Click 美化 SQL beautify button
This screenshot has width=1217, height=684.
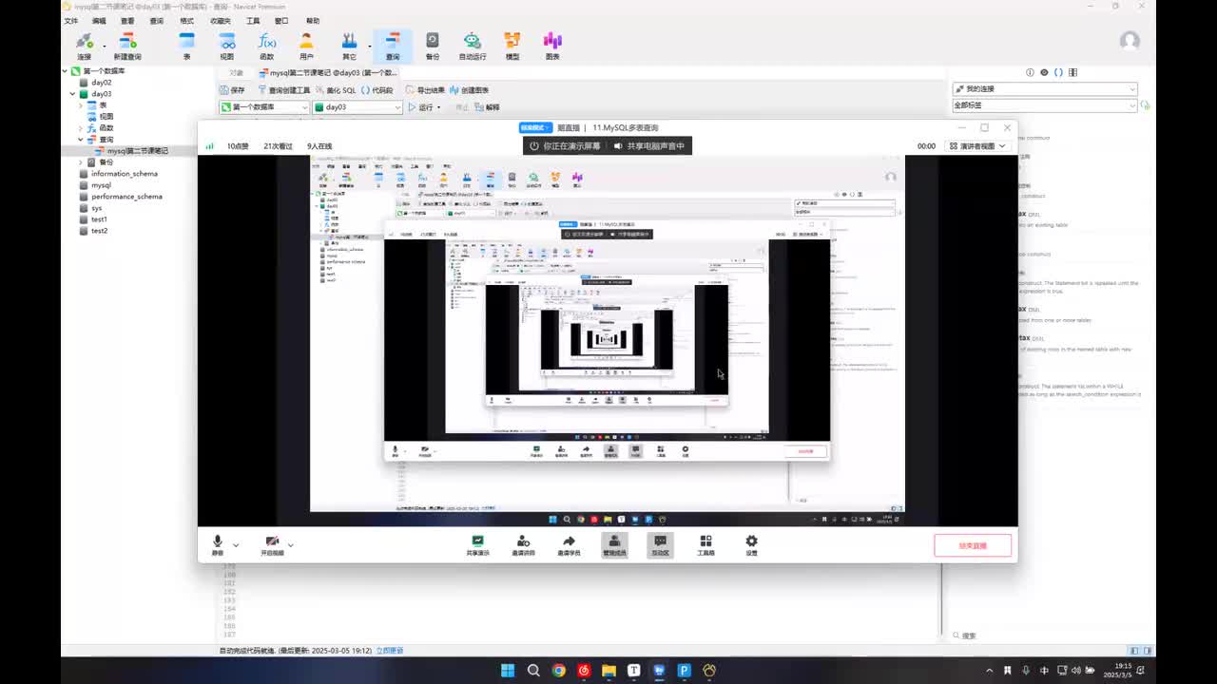pyautogui.click(x=335, y=90)
